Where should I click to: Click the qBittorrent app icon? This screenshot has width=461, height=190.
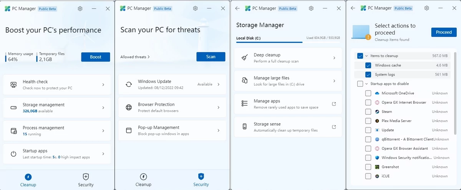pyautogui.click(x=377, y=139)
